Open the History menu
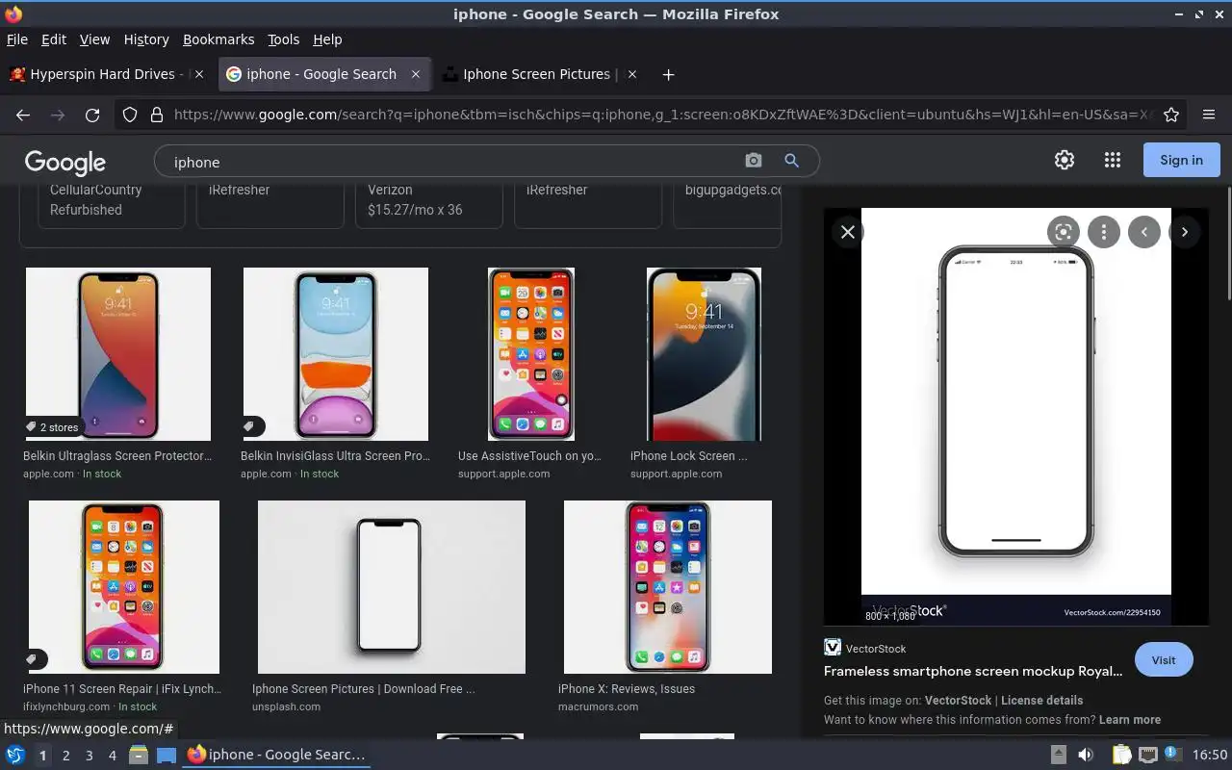The width and height of the screenshot is (1232, 770). click(x=146, y=39)
